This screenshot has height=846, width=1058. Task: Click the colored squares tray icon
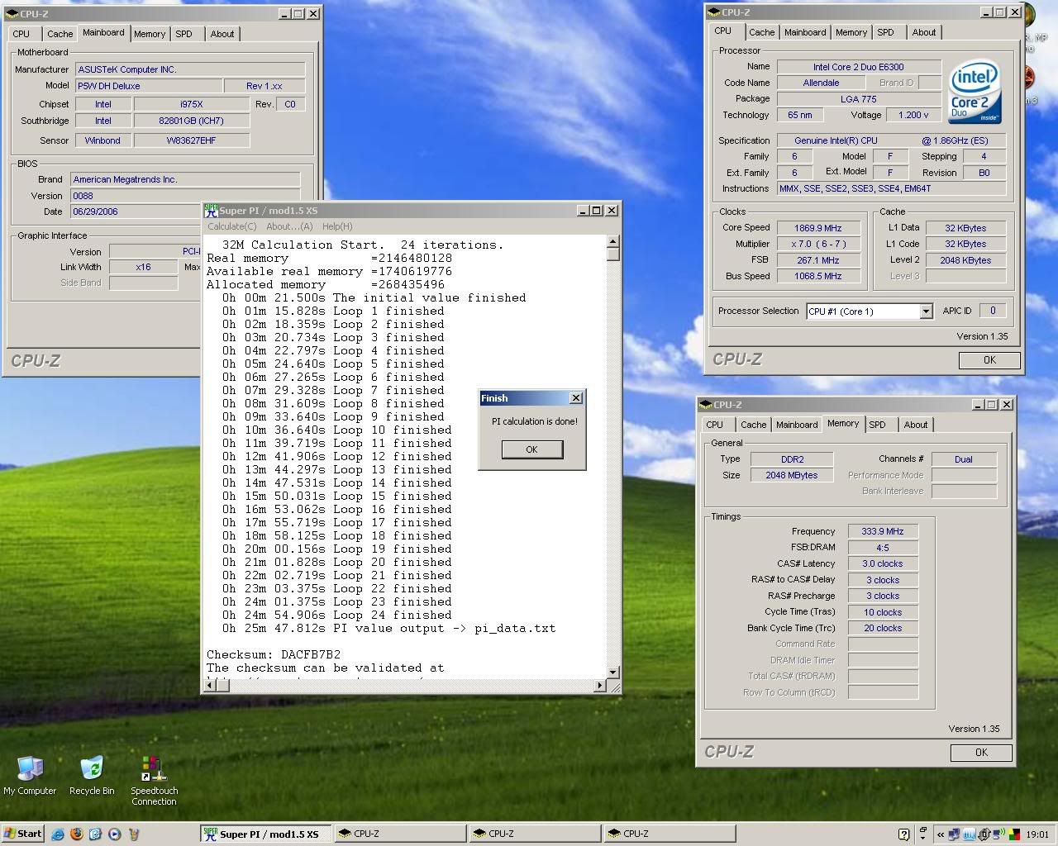click(1014, 834)
